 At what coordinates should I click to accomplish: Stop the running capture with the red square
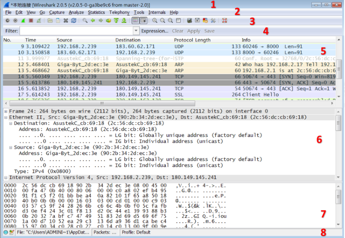pyautogui.click(x=31, y=20)
